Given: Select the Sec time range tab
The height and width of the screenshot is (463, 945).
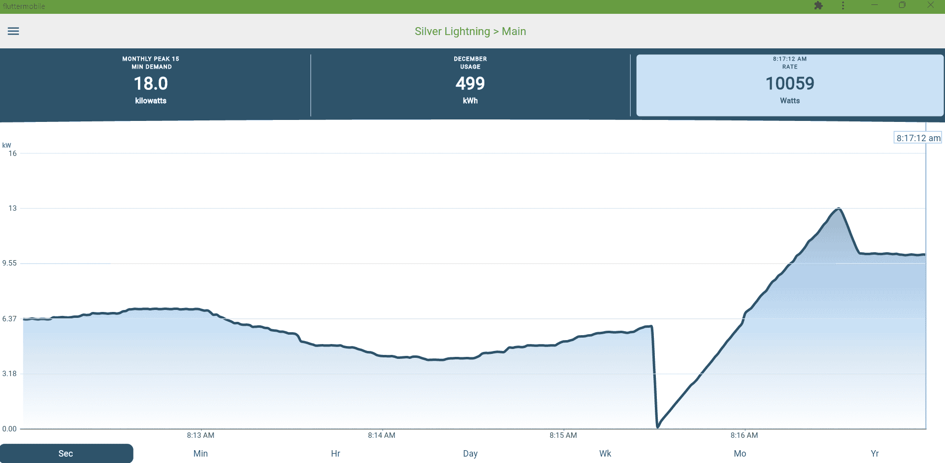Looking at the screenshot, I should [x=66, y=453].
